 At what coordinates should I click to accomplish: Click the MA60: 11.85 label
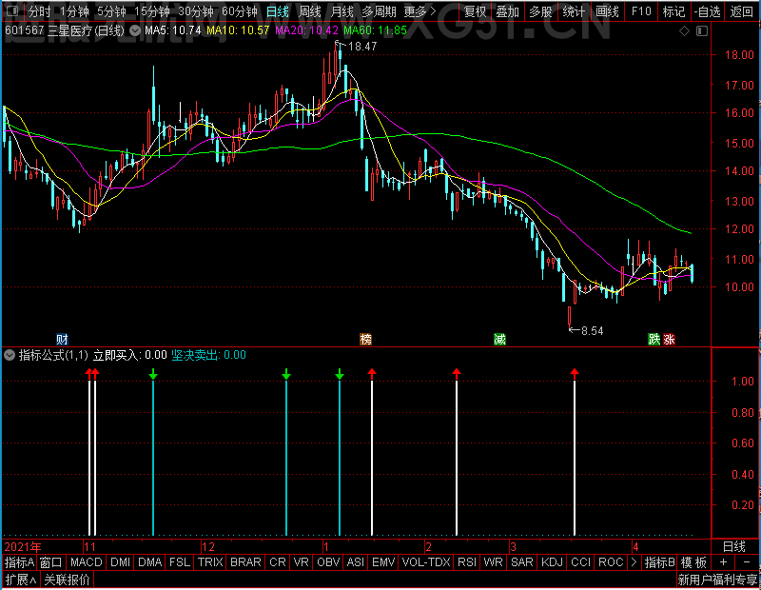375,30
